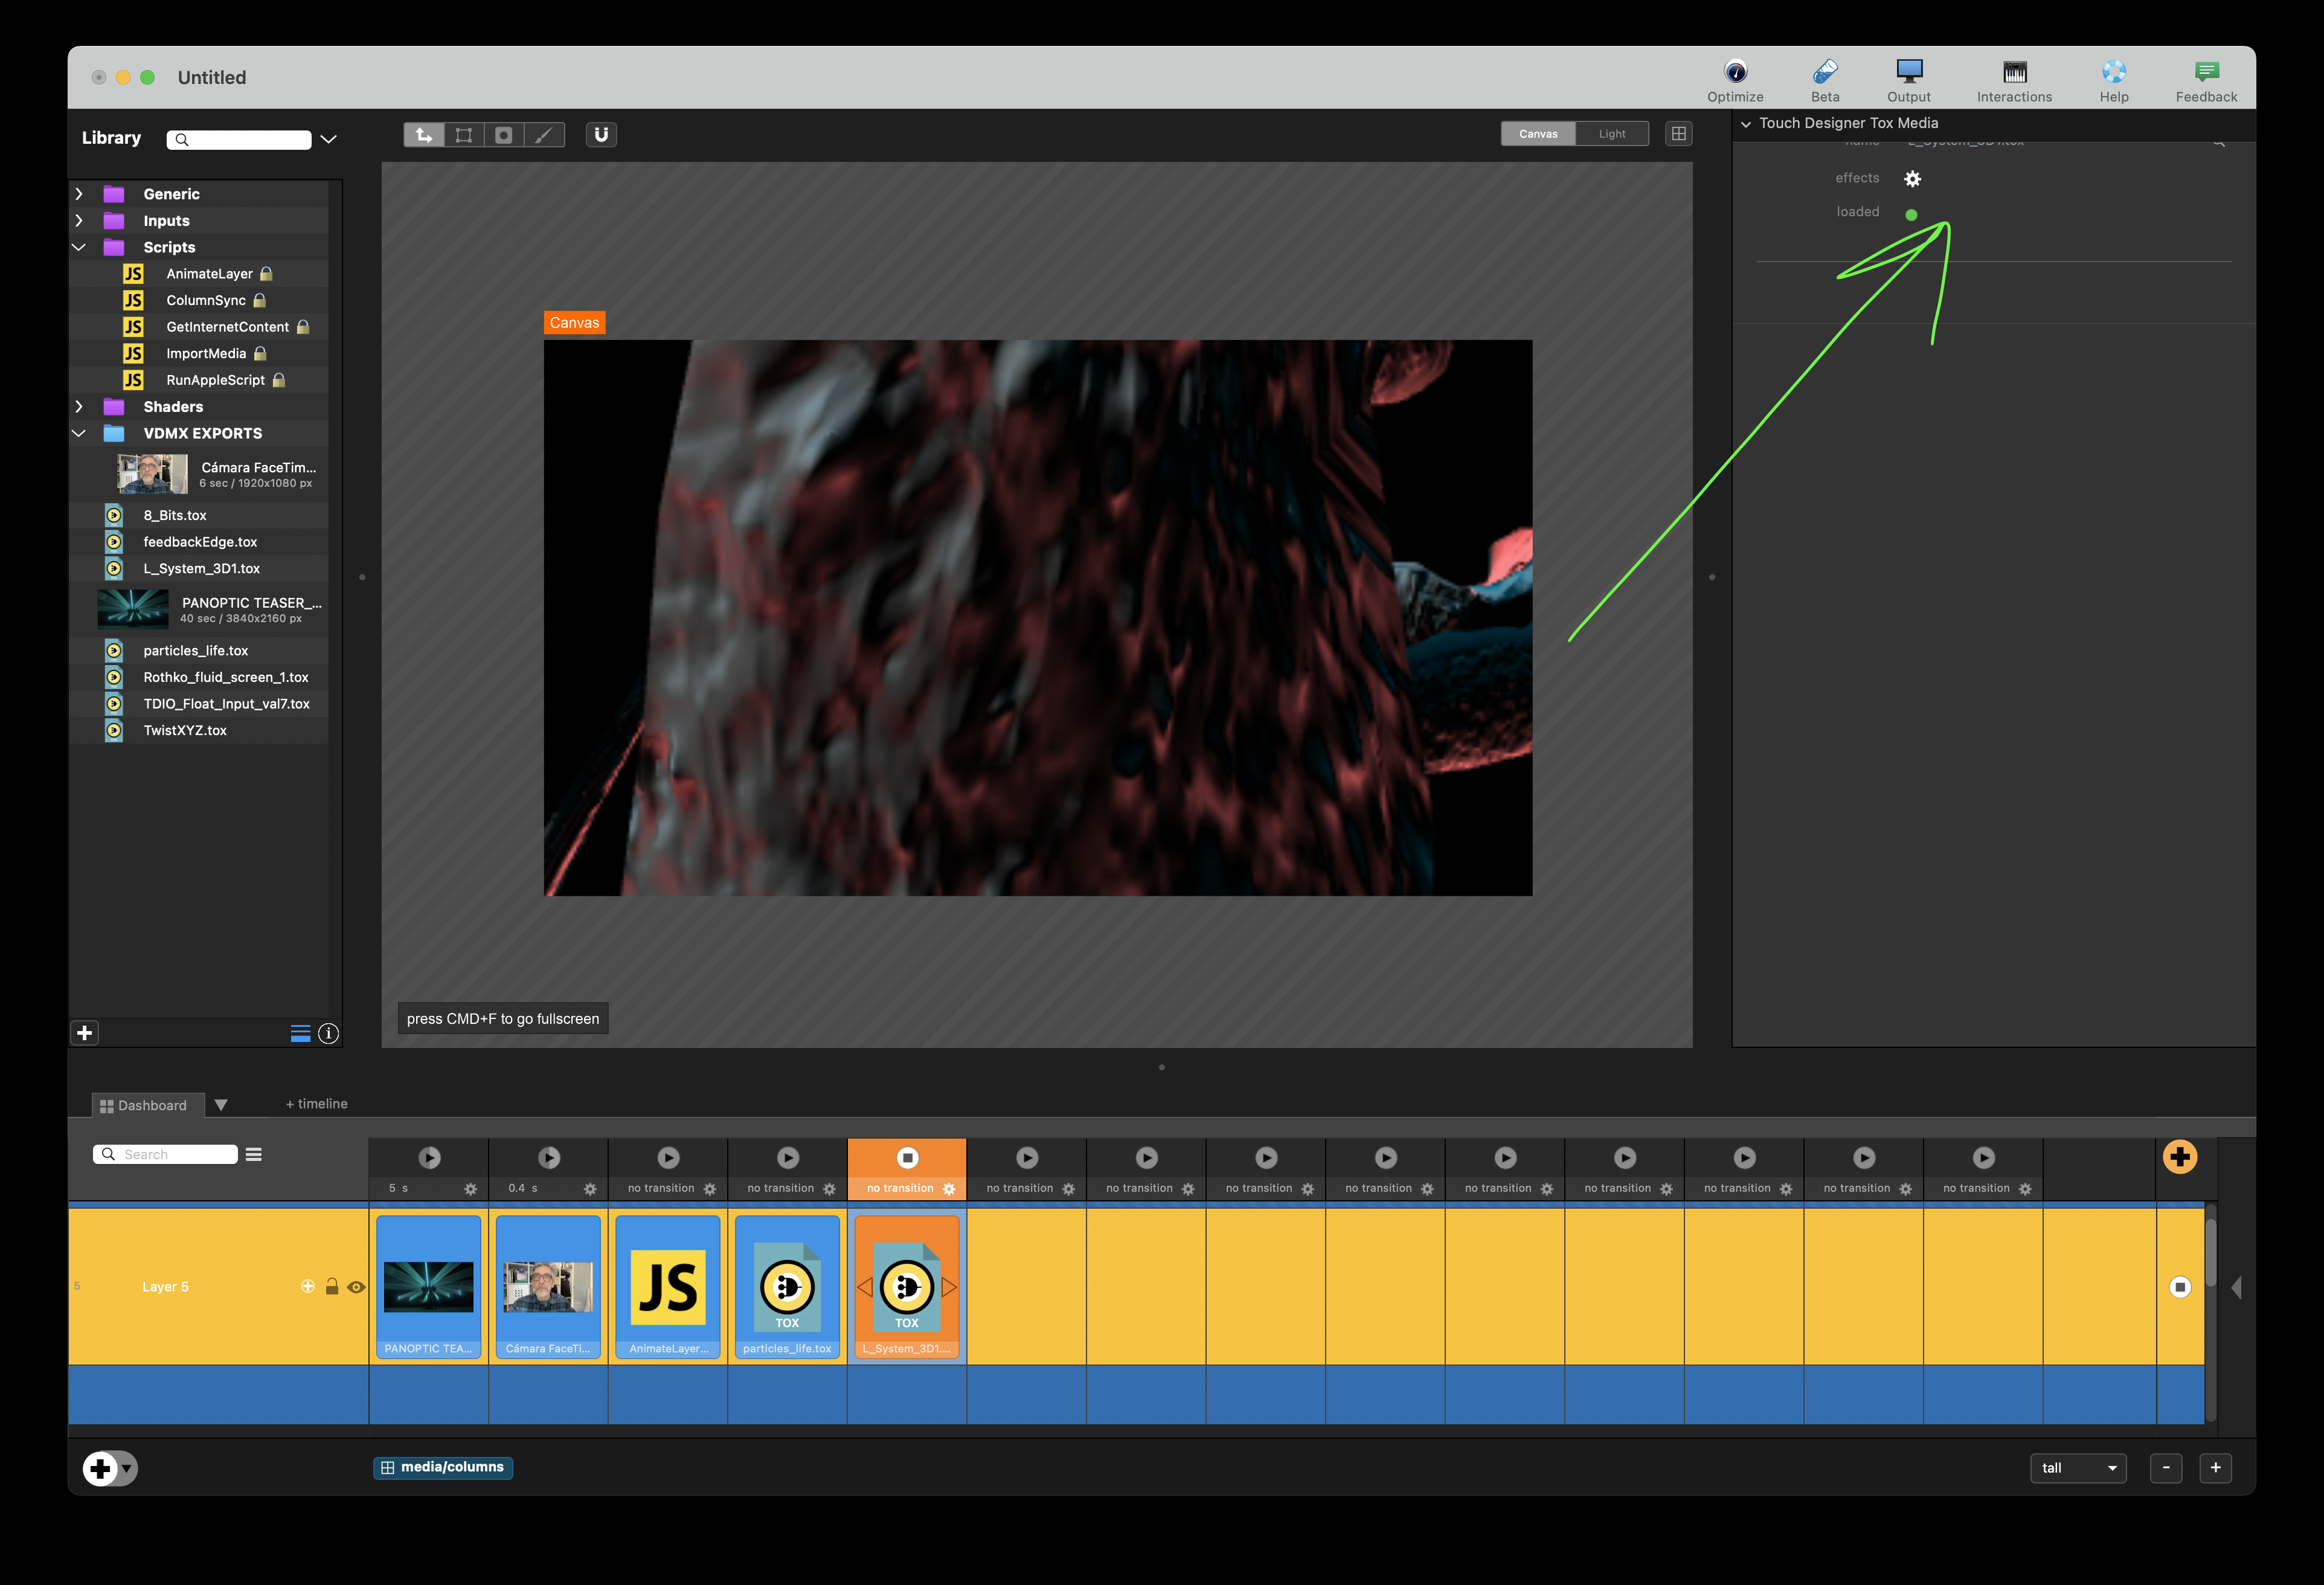2324x1585 pixels.
Task: Open the Output display settings
Action: tap(1908, 72)
